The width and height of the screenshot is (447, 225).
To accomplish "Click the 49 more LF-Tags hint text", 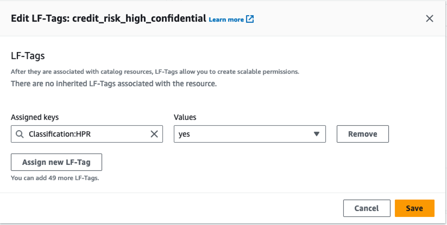I will [58, 178].
